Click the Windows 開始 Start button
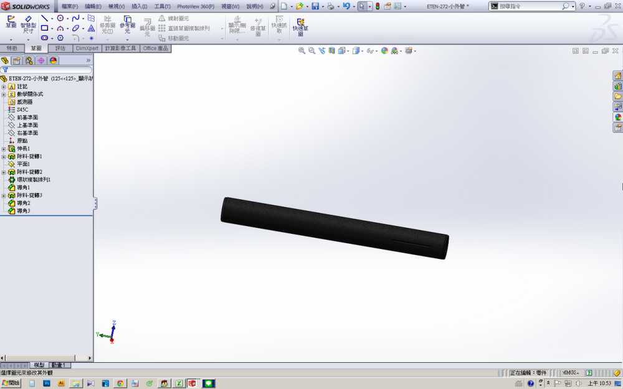The height and width of the screenshot is (389, 623). coord(11,383)
